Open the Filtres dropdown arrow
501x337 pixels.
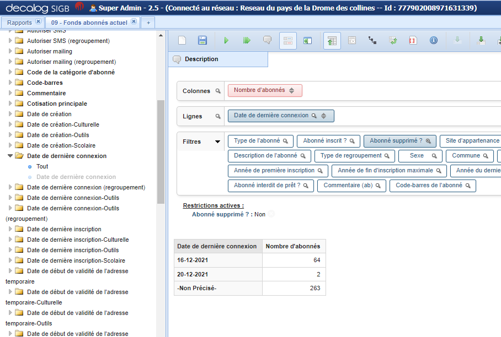click(x=216, y=142)
